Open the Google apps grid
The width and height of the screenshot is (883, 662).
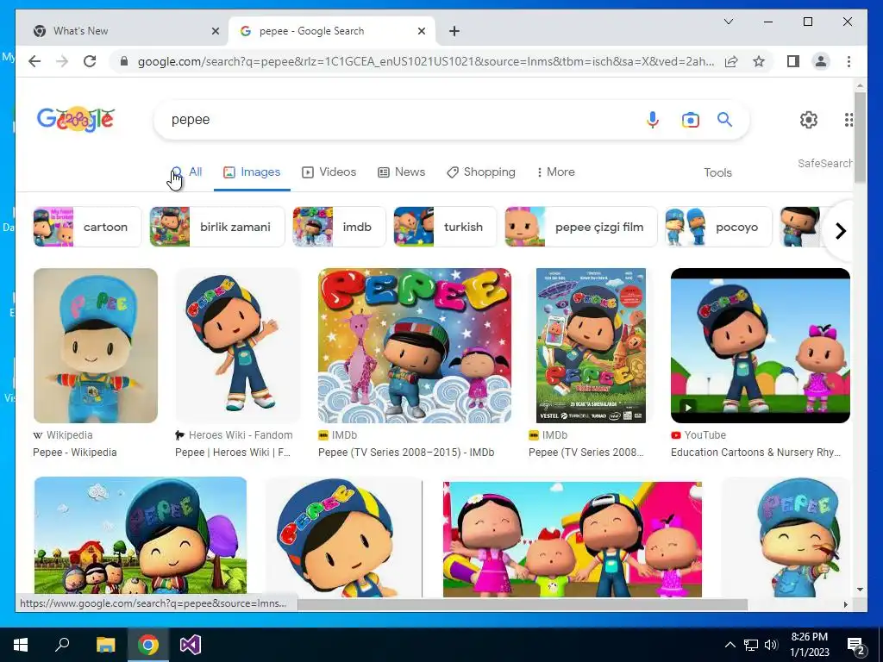pyautogui.click(x=849, y=119)
